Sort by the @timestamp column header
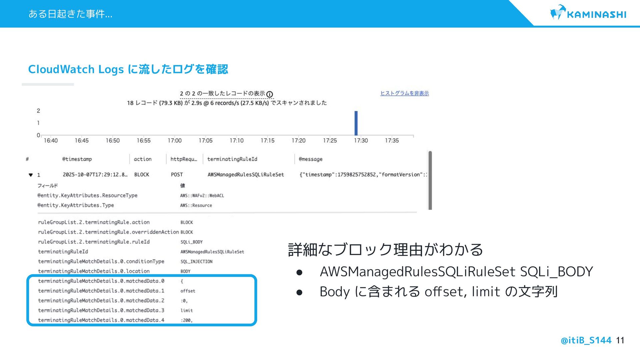Viewport: 640px width, 360px height. (77, 159)
